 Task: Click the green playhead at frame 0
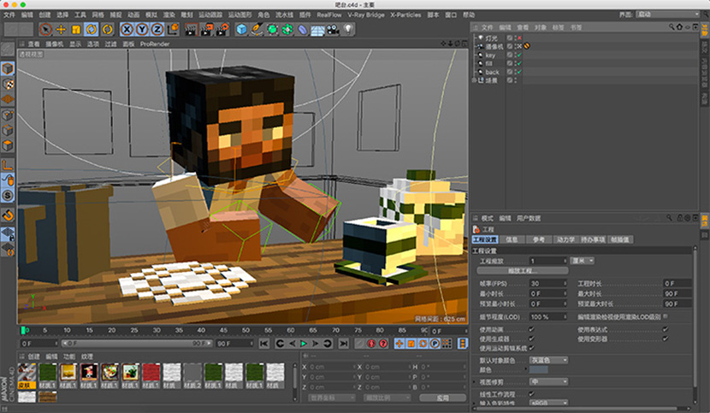pyautogui.click(x=23, y=331)
